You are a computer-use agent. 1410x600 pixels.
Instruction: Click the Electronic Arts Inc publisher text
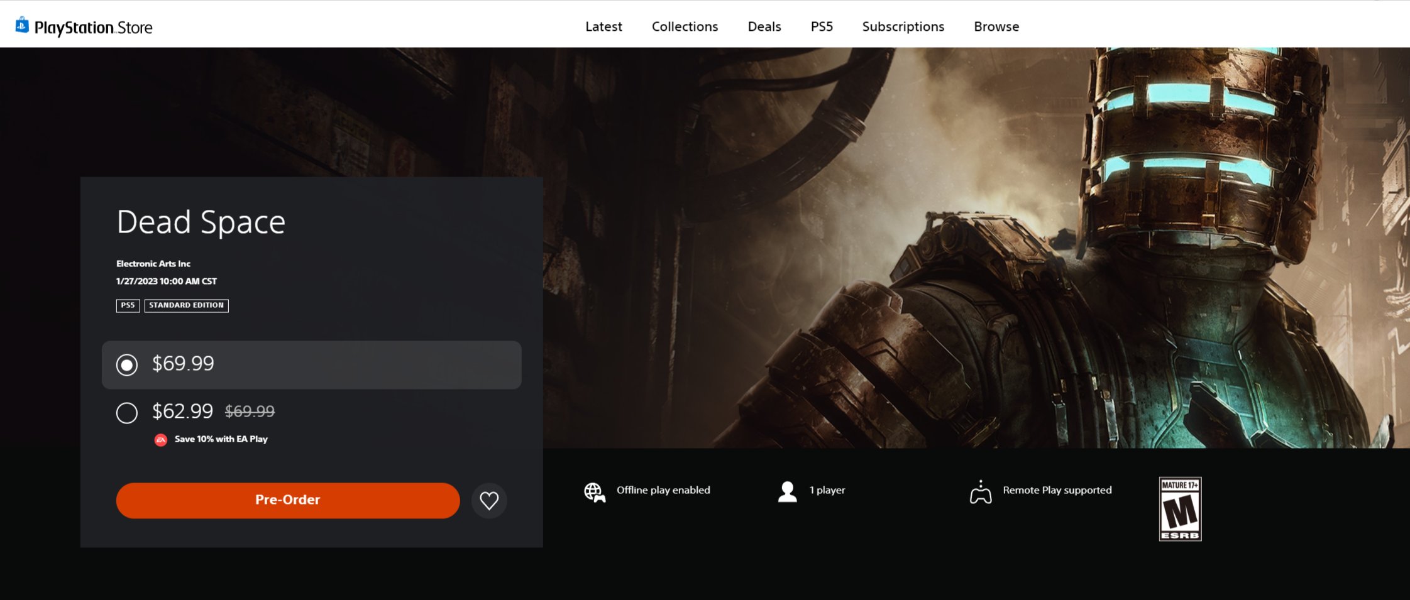[x=153, y=264]
